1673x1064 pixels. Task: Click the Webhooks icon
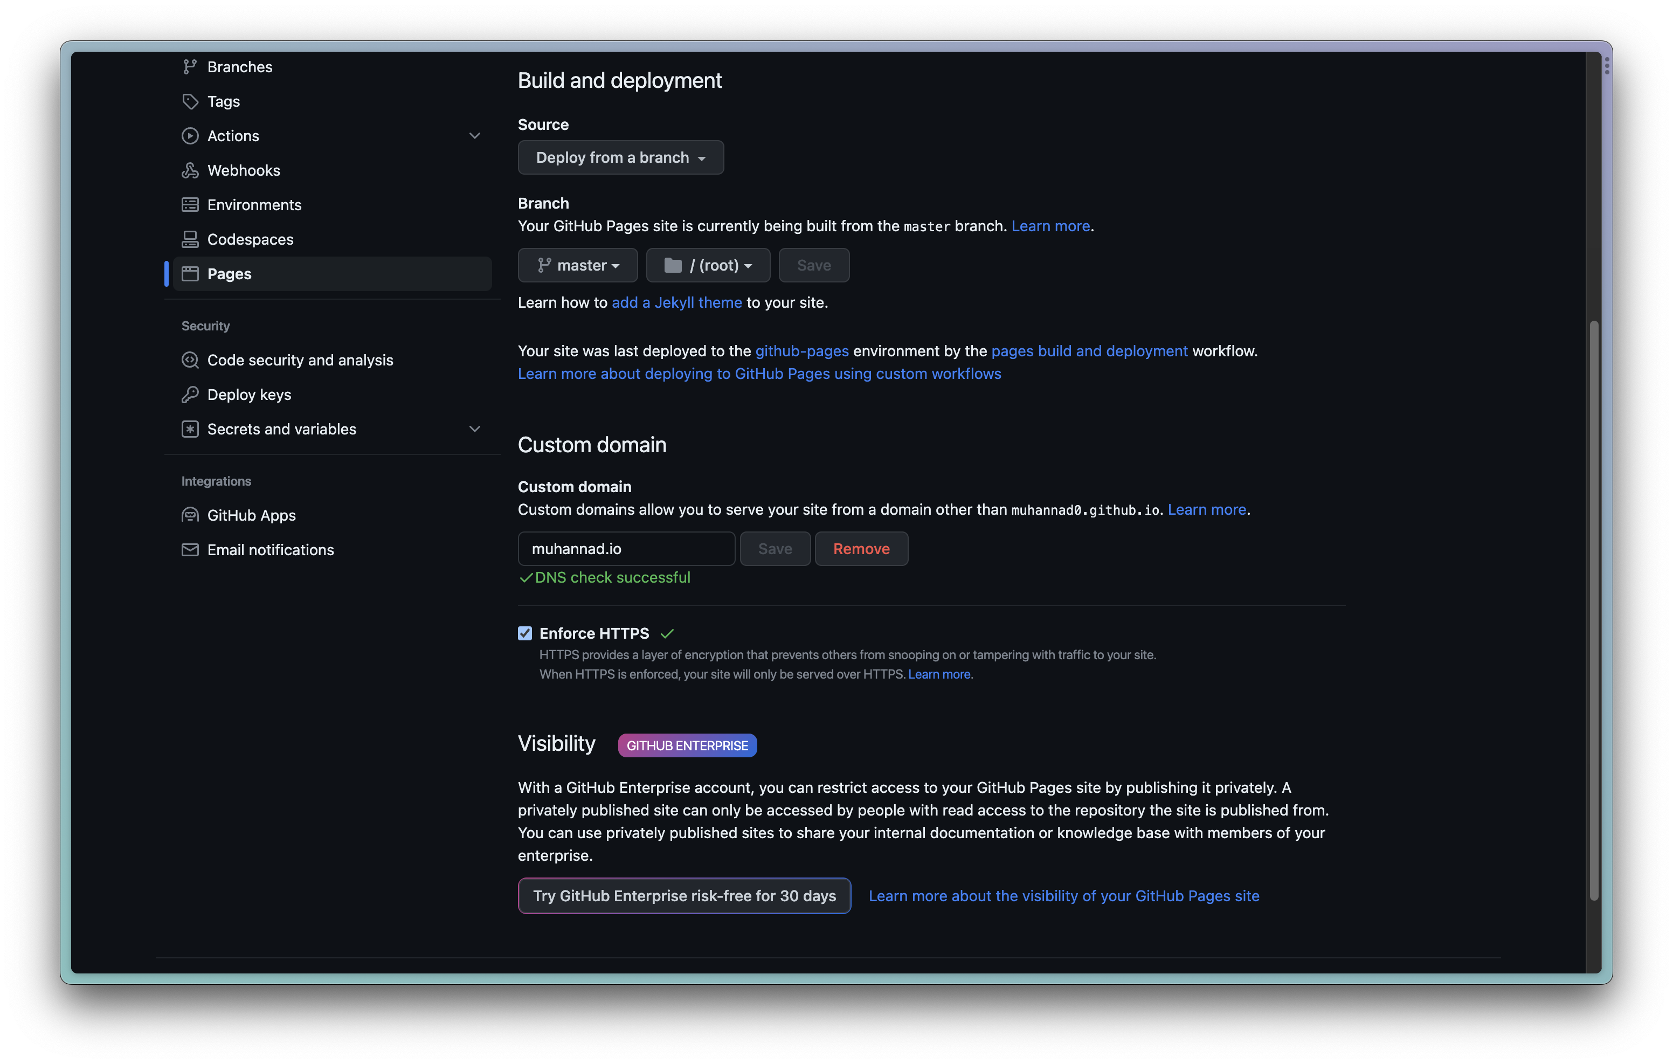(x=190, y=170)
